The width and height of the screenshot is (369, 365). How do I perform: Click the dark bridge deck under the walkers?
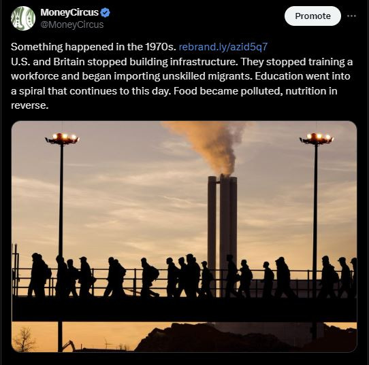pos(184,309)
